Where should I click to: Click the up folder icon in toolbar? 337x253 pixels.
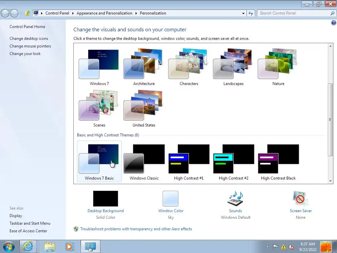pos(27,13)
